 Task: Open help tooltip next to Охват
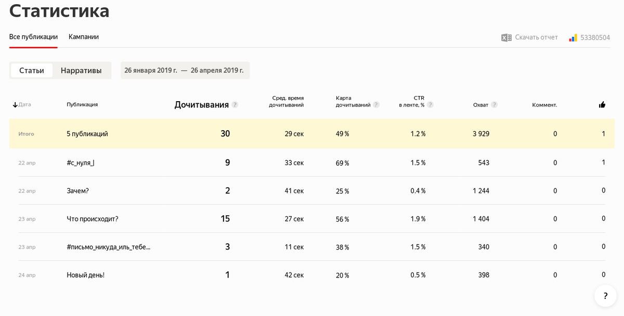coord(494,105)
